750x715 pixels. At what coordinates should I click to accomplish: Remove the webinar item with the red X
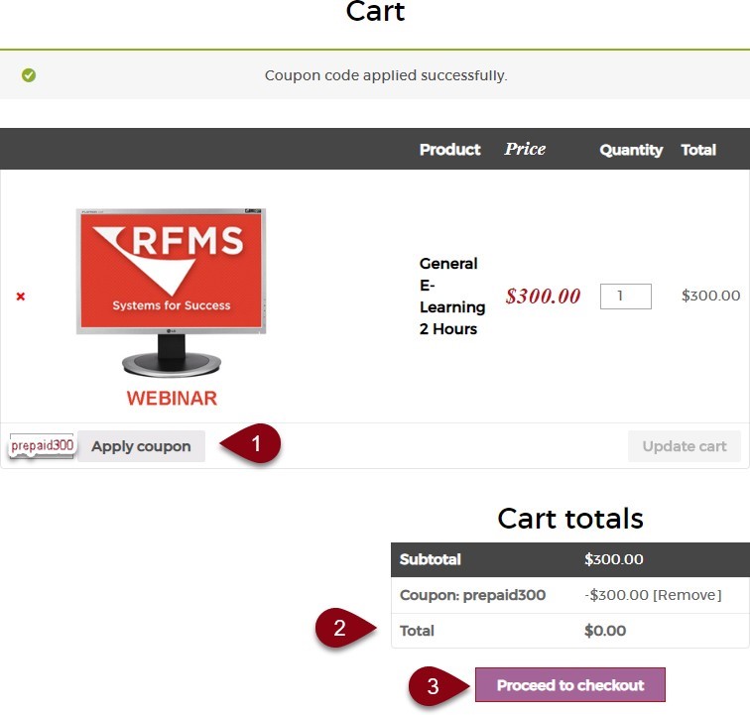21,297
